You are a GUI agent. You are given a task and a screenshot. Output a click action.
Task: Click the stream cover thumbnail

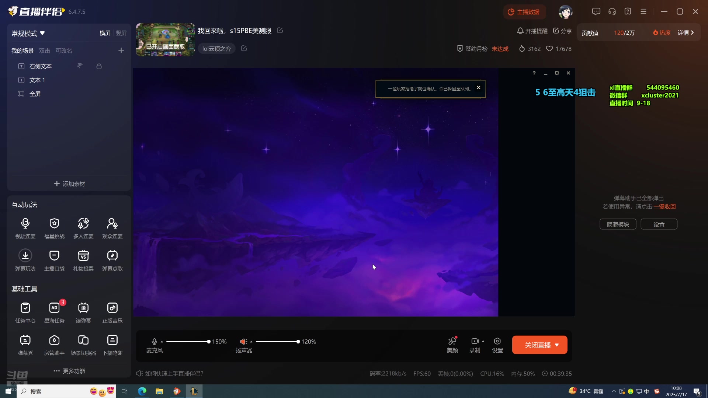coord(165,39)
